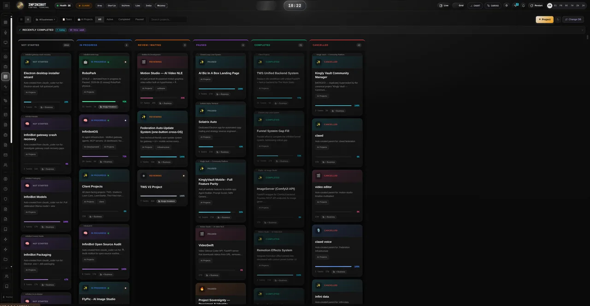
Task: Open the folder icon in the sidebar
Action: (6, 259)
